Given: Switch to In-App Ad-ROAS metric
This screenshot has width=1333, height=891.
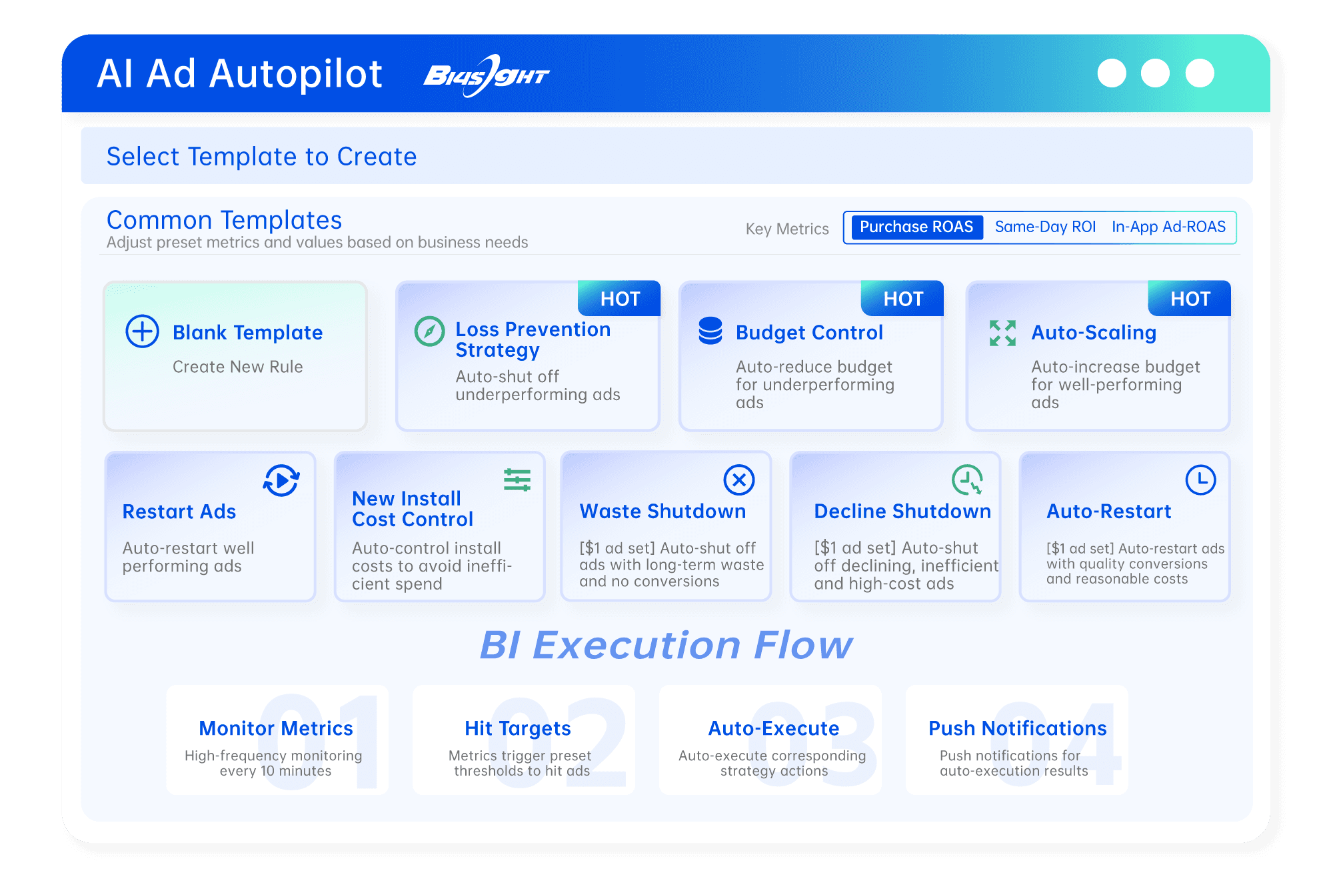Looking at the screenshot, I should 1168,227.
